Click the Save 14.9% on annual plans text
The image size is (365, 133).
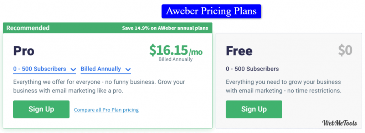pyautogui.click(x=165, y=28)
